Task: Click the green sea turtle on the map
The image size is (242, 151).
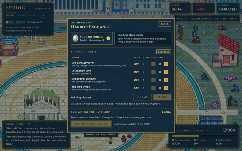Action: pos(78,138)
